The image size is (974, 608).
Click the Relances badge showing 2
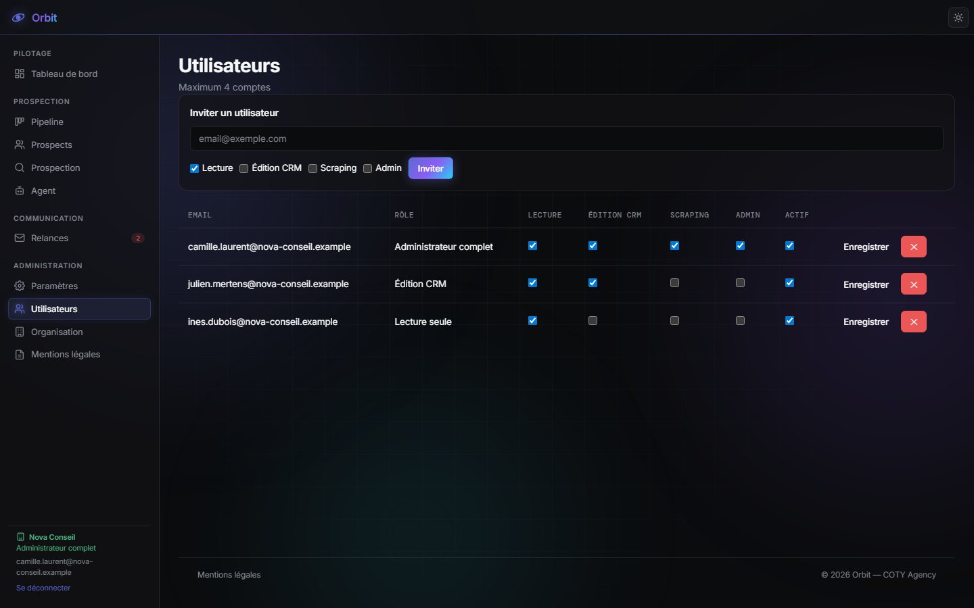138,238
